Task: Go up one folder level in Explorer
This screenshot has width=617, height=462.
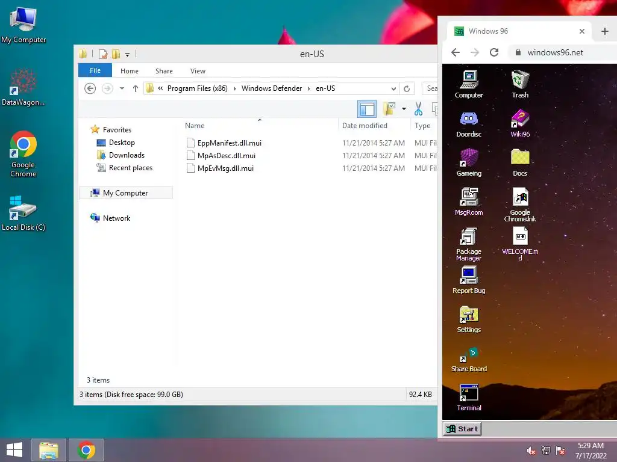Action: pos(136,88)
